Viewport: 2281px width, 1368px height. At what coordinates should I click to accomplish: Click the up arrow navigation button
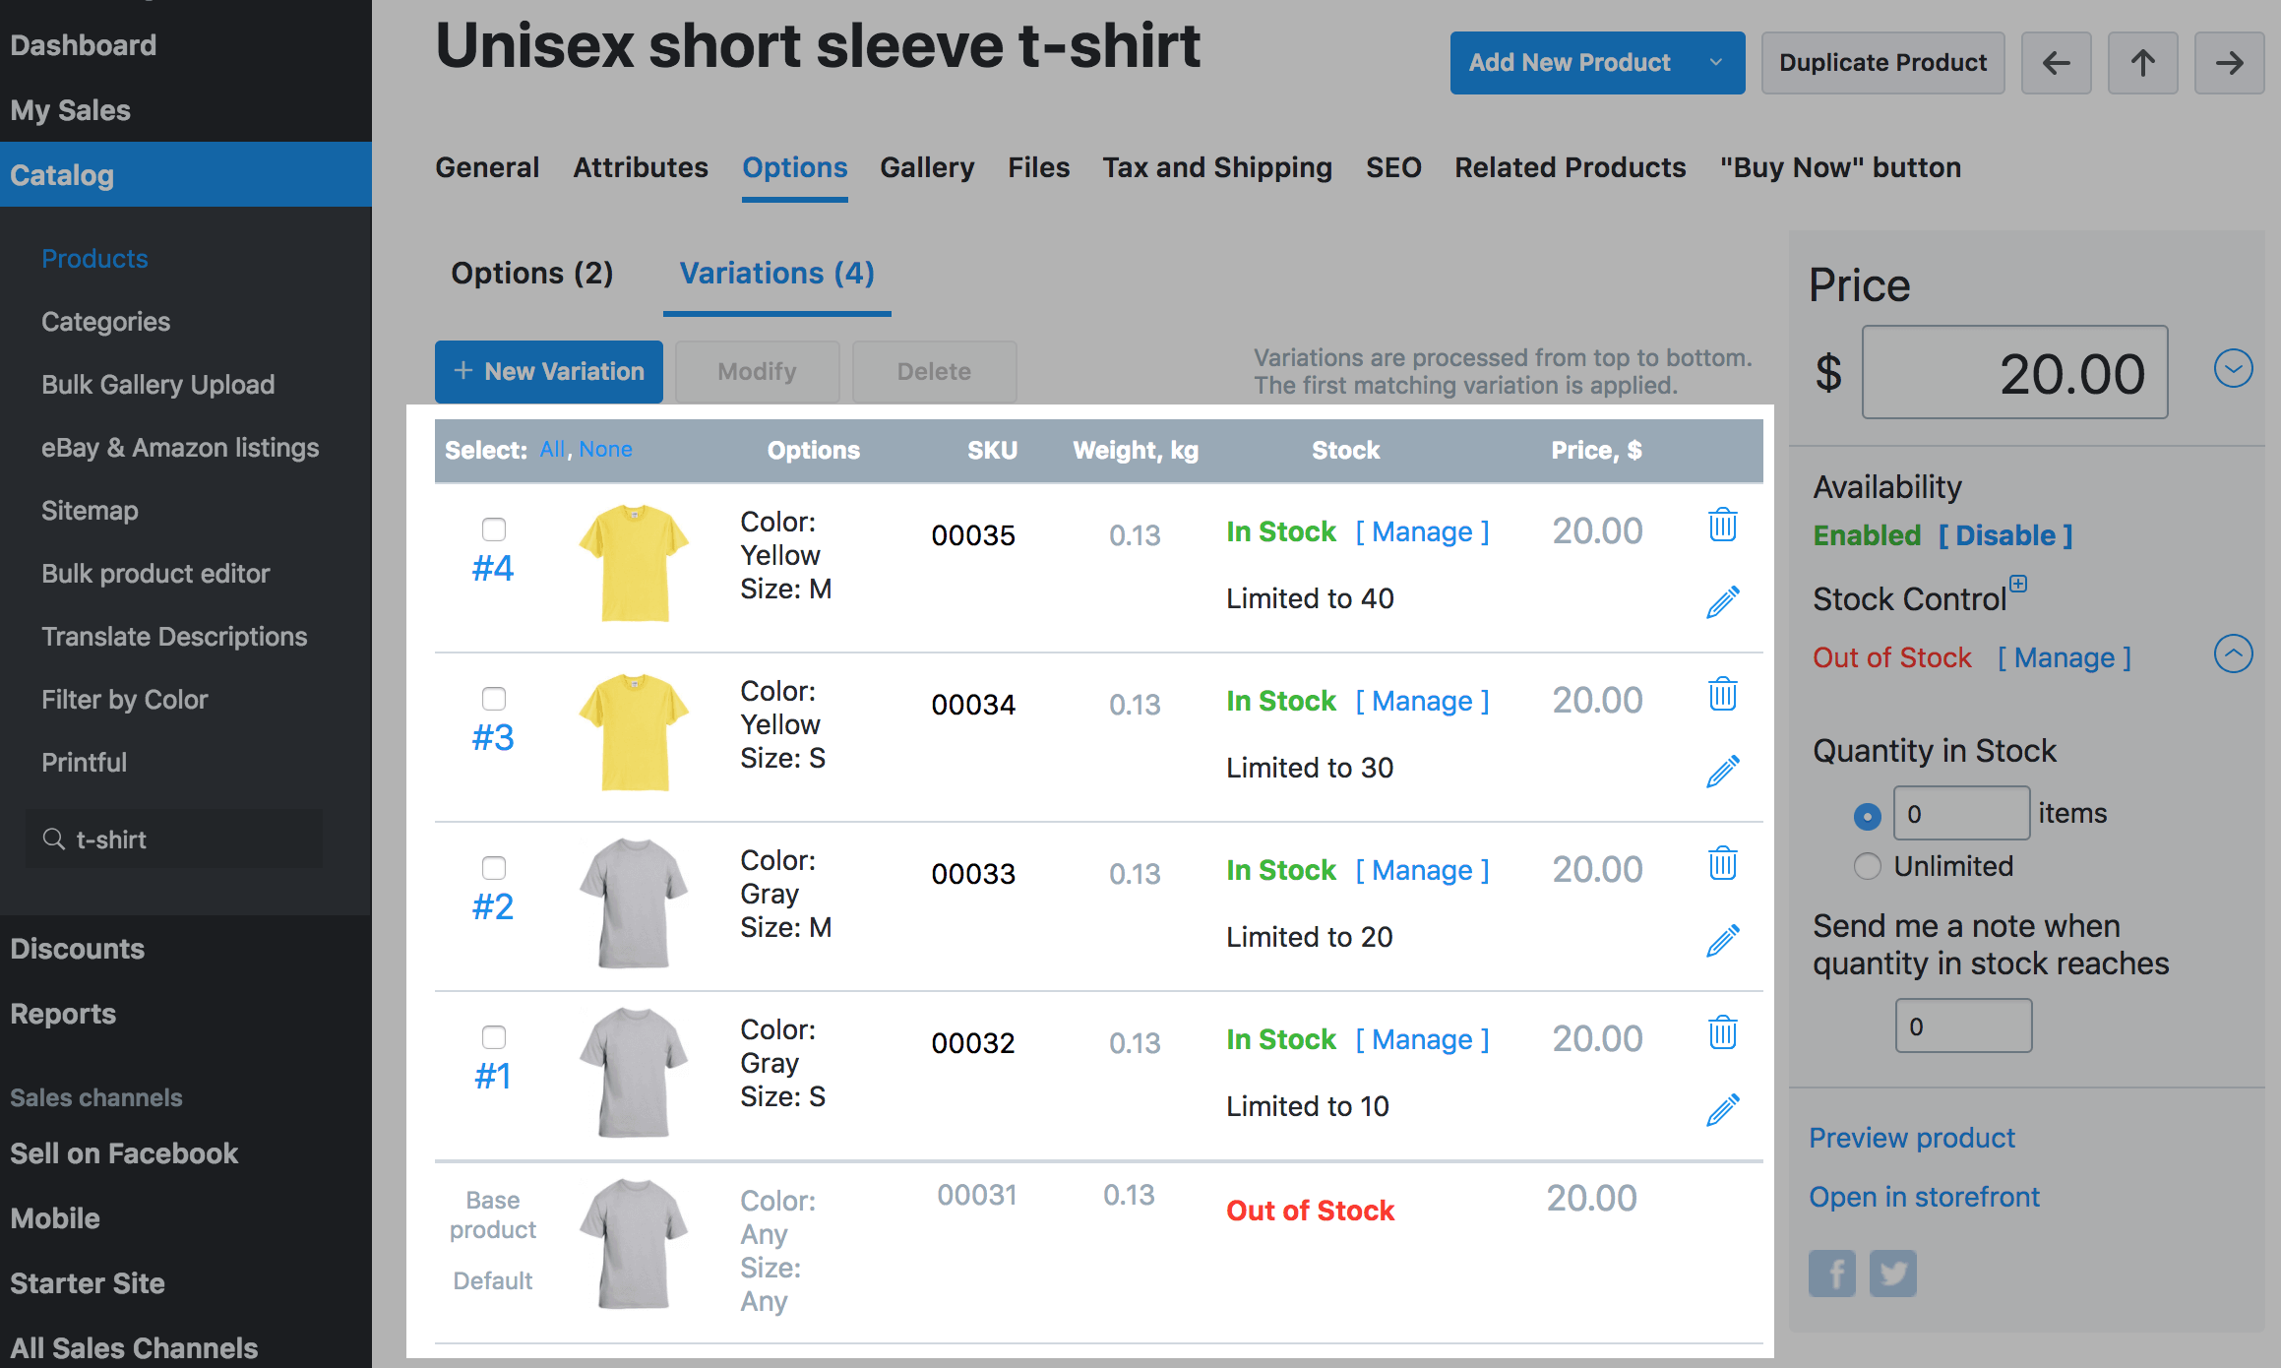(2142, 63)
